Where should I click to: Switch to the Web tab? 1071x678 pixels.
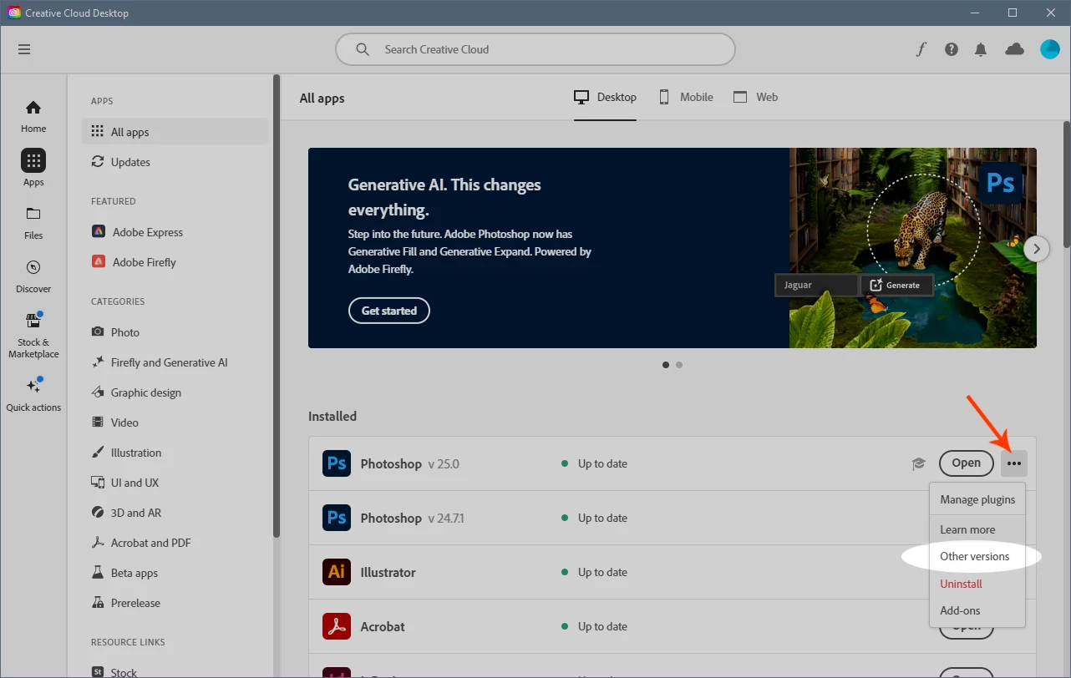point(755,98)
